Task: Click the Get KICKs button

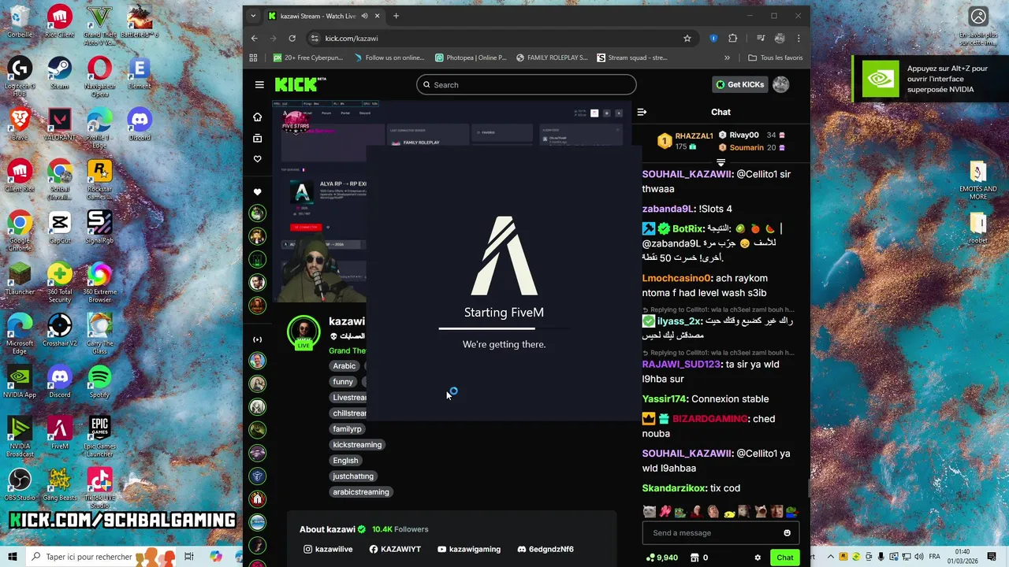Action: click(x=739, y=84)
